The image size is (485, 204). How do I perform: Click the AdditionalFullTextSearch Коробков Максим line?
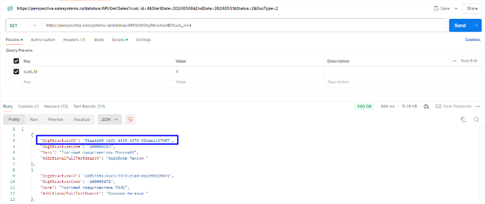94,158
